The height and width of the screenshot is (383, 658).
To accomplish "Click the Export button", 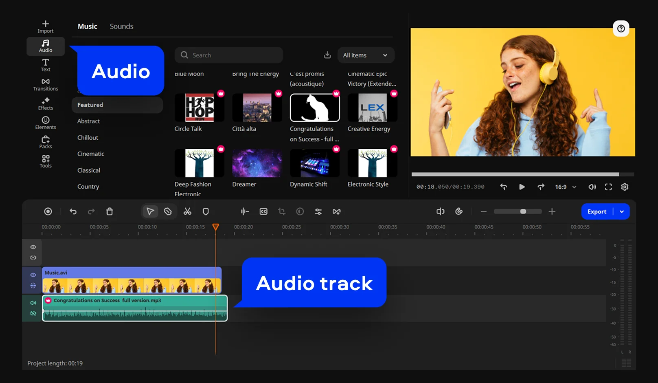I will pyautogui.click(x=597, y=211).
